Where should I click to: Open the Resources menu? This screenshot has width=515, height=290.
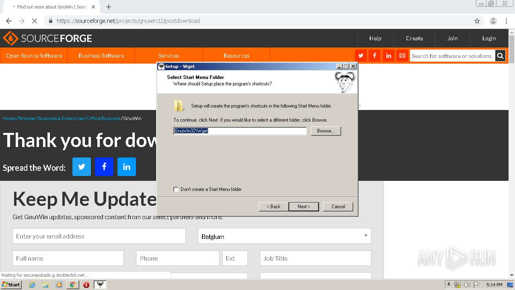pos(236,56)
